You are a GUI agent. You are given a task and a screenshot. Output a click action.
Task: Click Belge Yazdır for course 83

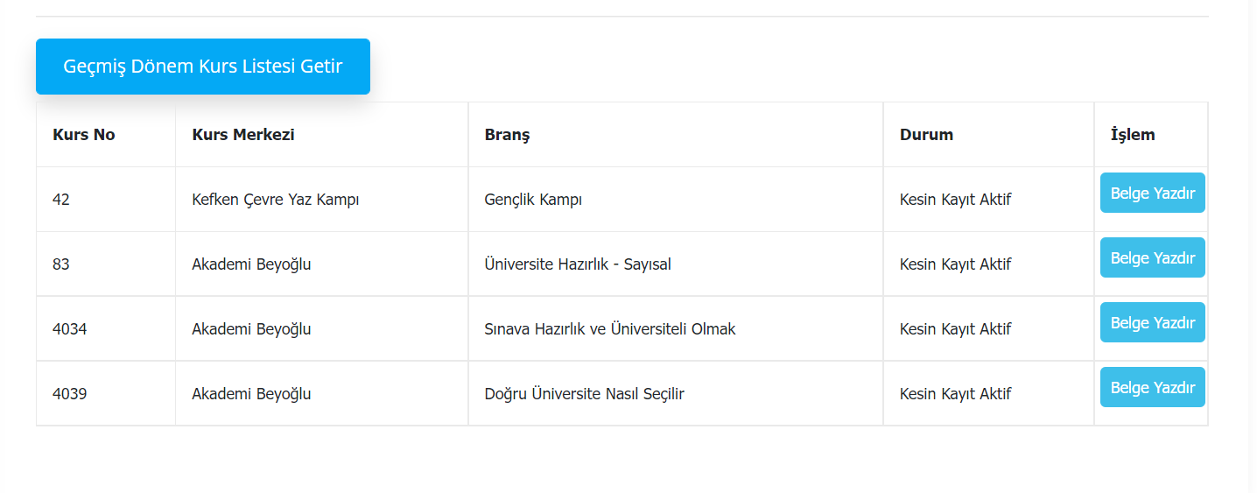tap(1152, 258)
